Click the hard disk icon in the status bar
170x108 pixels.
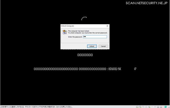(137, 107)
